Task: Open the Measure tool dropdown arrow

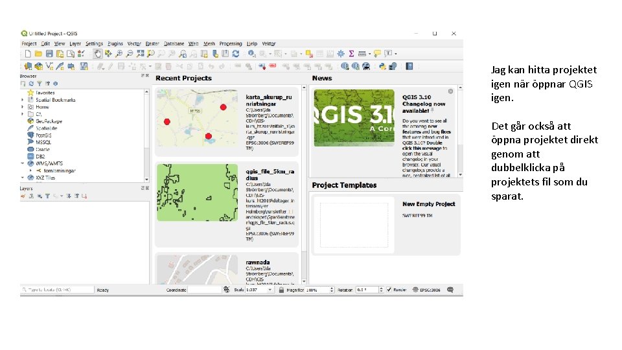Action: click(x=369, y=54)
